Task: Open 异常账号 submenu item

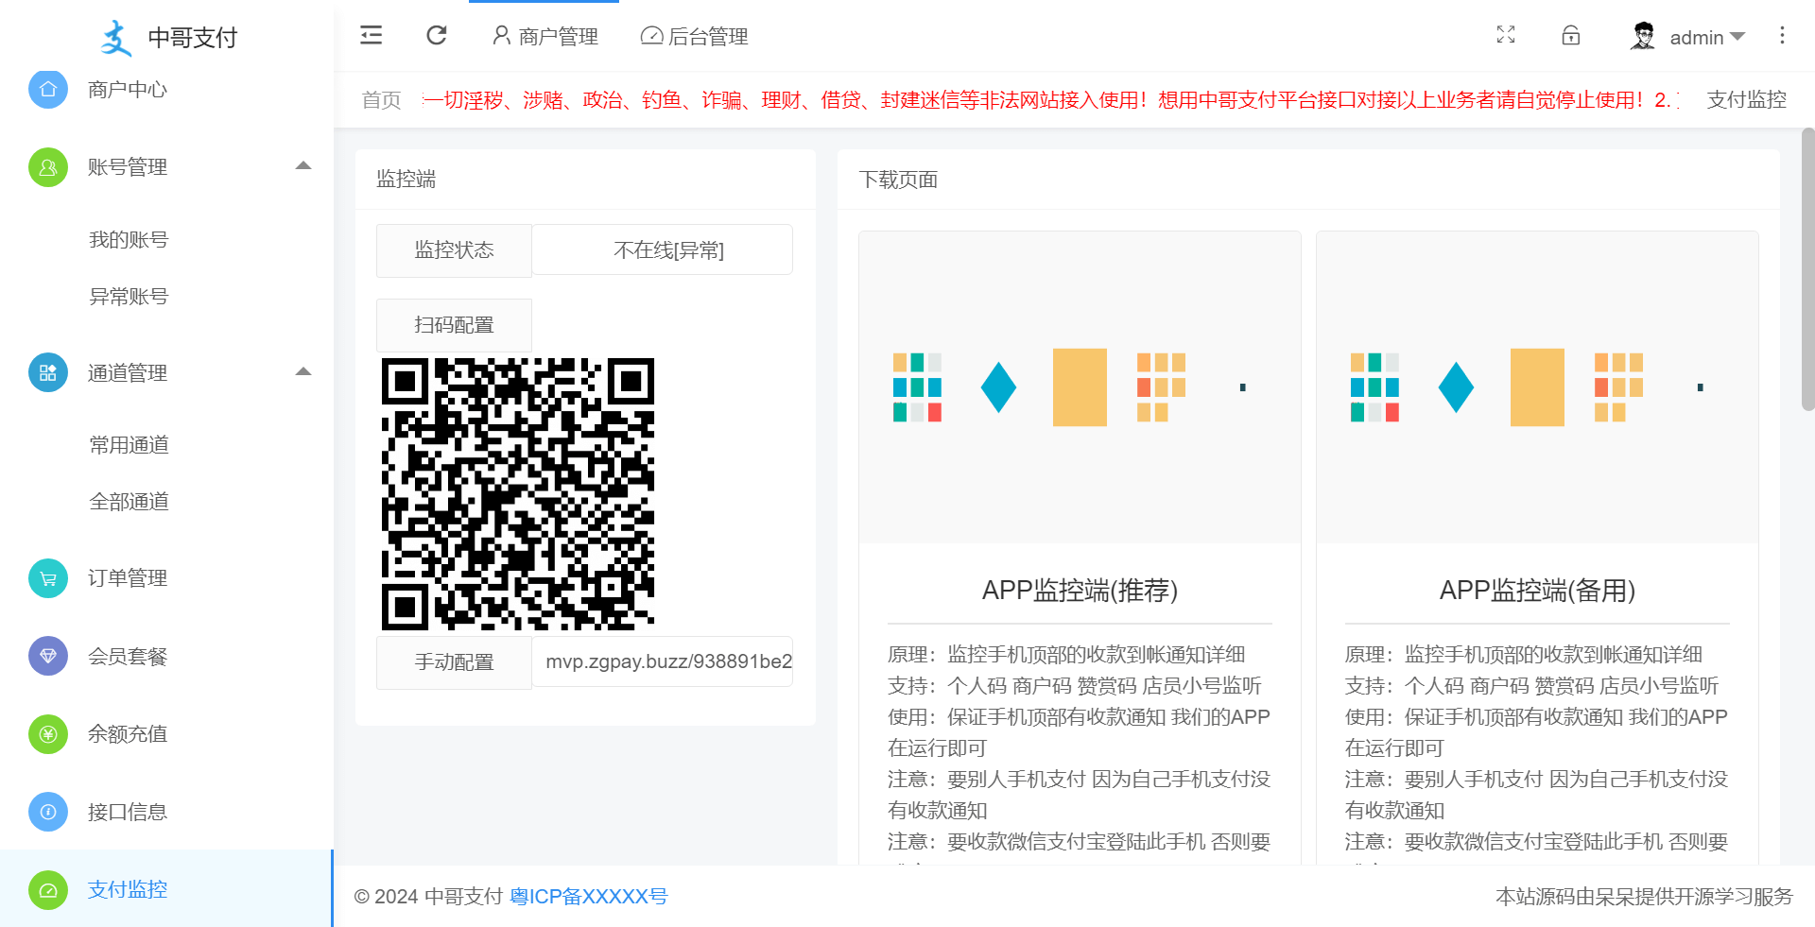Action: [x=129, y=297]
